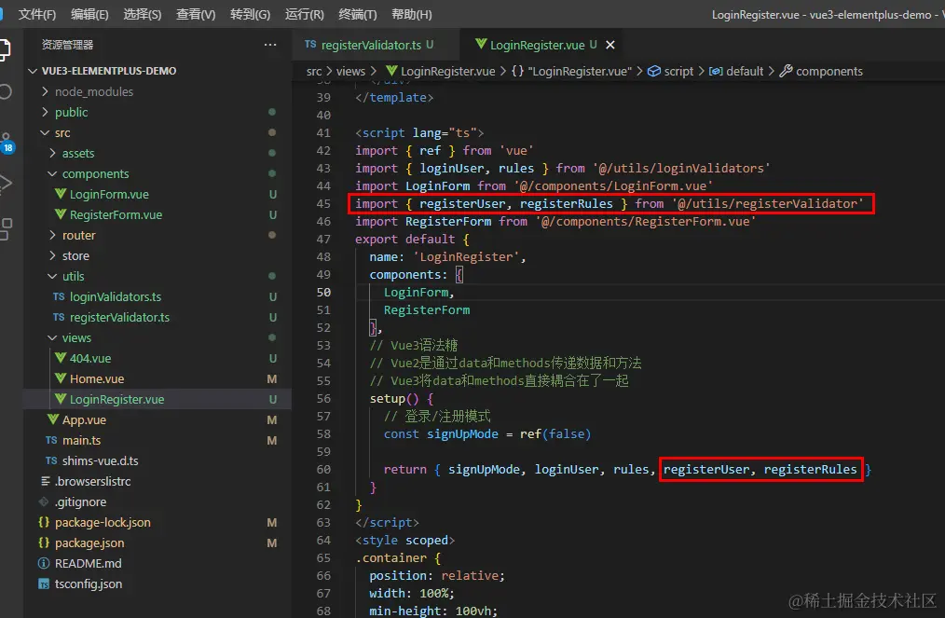Click TS icon beside main.ts
The image size is (945, 618).
click(x=51, y=440)
